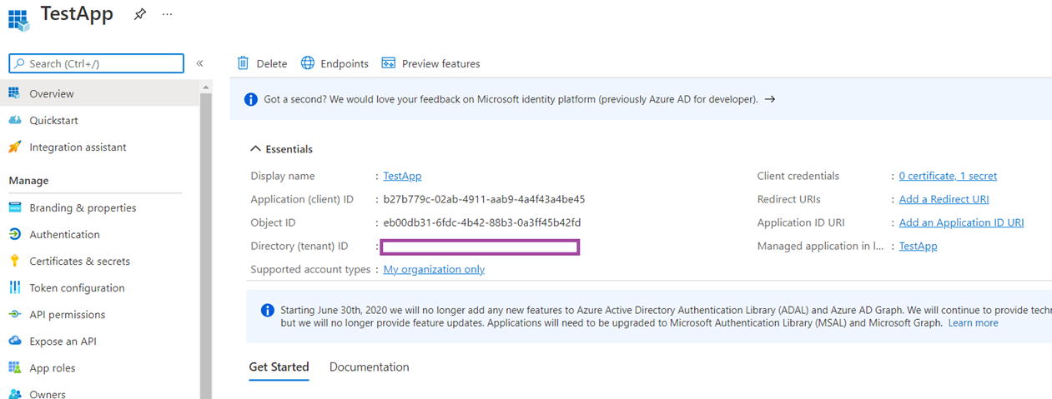Image resolution: width=1052 pixels, height=399 pixels.
Task: Open Certificates & secrets
Action: click(79, 261)
